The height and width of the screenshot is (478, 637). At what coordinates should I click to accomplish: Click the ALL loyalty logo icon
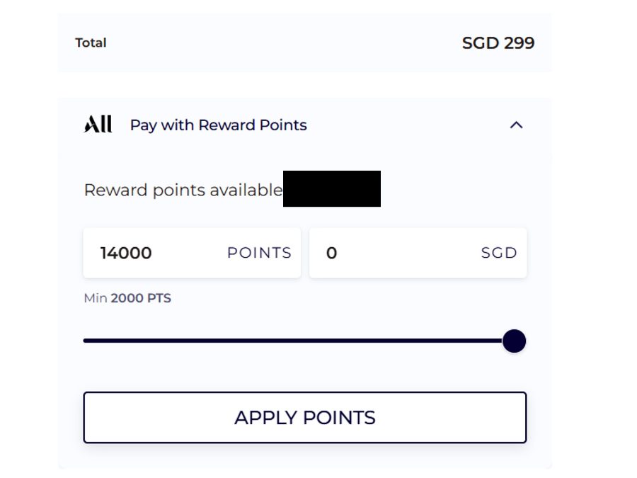click(x=98, y=125)
